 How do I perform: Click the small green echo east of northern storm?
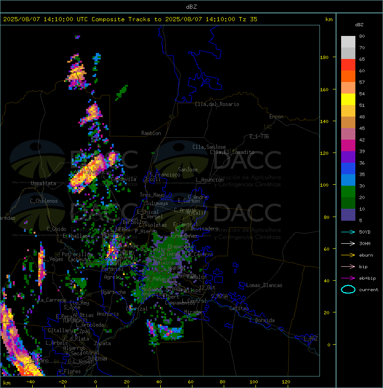click(122, 92)
